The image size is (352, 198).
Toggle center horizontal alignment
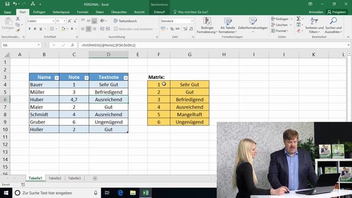click(89, 29)
